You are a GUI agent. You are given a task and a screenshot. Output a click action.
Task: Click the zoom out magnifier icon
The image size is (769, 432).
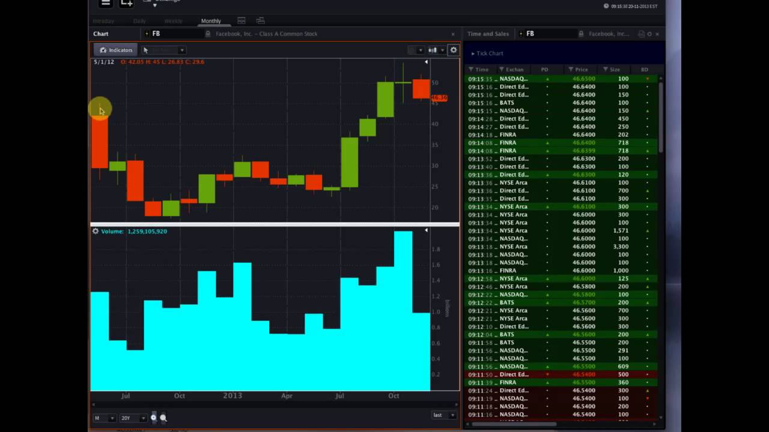coord(163,418)
